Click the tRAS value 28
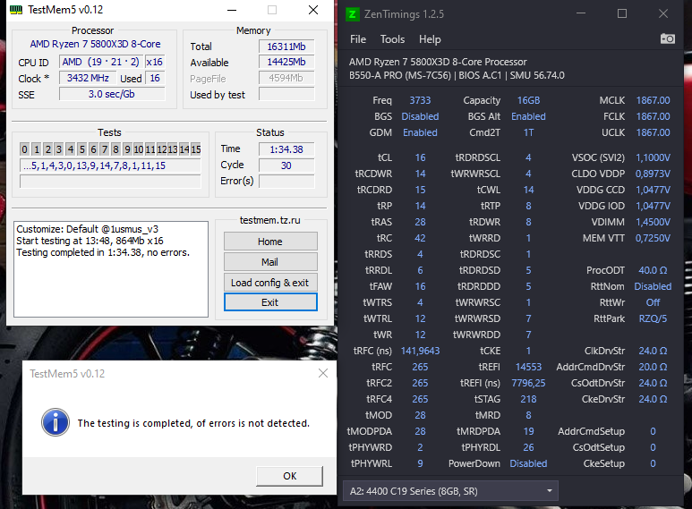 click(x=420, y=222)
